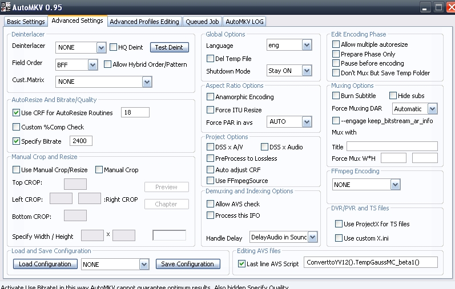Tick Process this IFO
Image resolution: width=455 pixels, height=289 pixels.
[210, 215]
